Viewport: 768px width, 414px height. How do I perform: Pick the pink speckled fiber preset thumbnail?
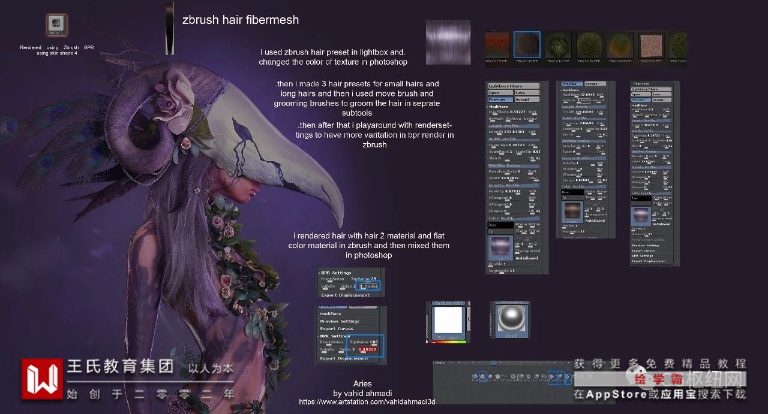tap(651, 45)
